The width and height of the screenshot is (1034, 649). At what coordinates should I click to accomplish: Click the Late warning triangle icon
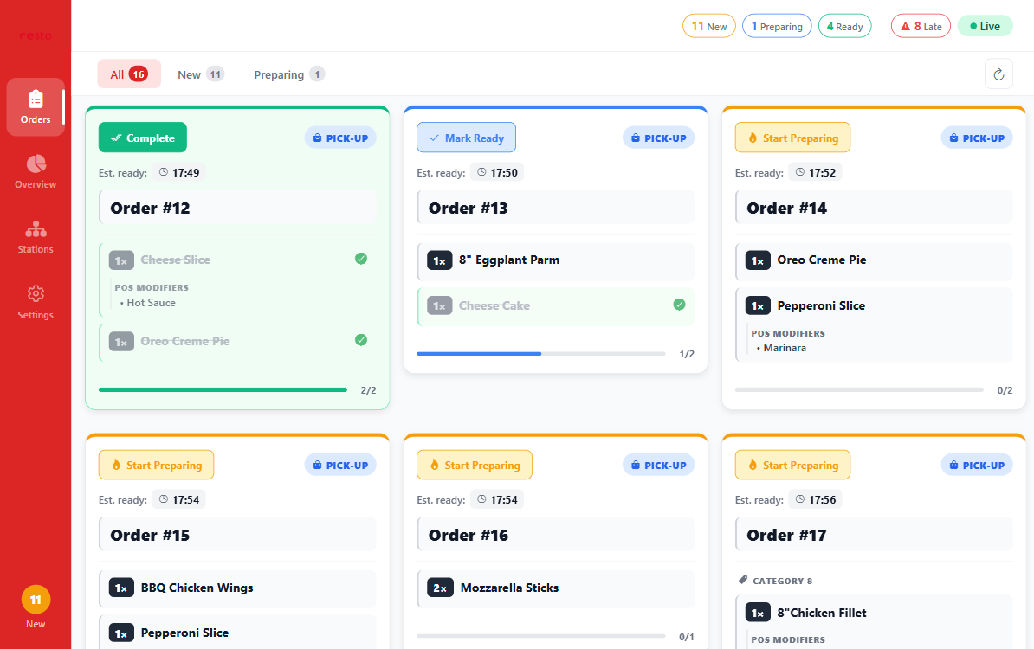(x=906, y=26)
